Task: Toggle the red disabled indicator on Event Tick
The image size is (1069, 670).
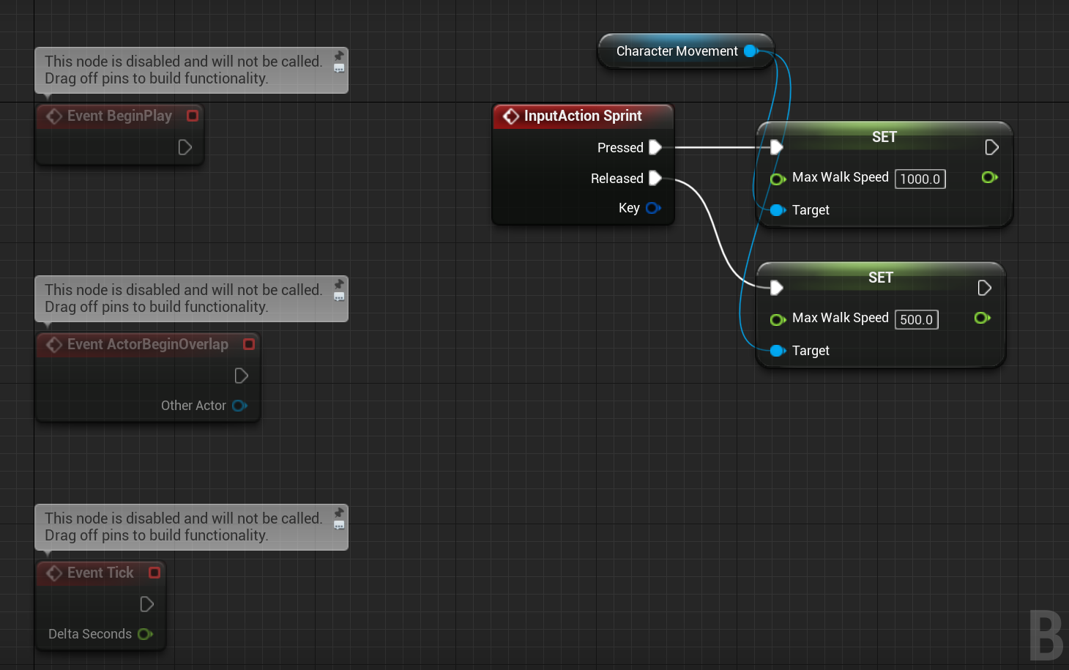Action: 154,573
